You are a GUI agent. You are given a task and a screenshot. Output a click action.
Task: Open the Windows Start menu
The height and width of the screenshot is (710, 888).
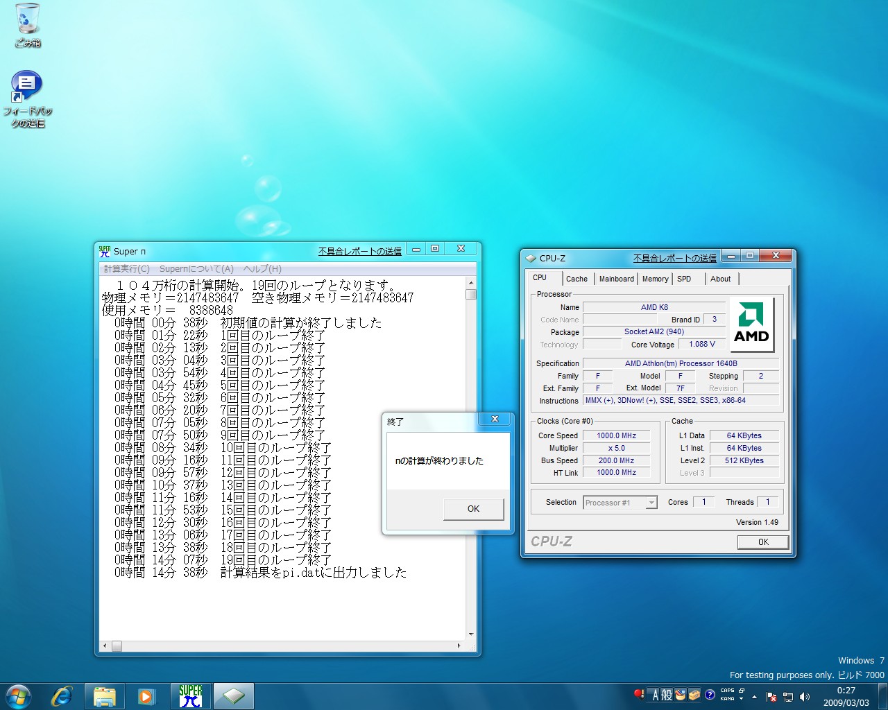tap(19, 696)
